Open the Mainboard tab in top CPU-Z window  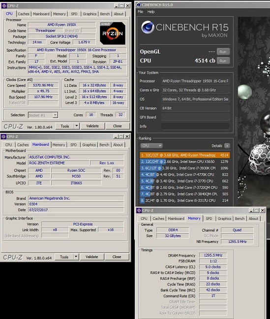(x=41, y=14)
